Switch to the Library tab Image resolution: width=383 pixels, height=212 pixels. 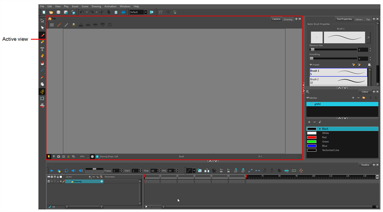359,19
